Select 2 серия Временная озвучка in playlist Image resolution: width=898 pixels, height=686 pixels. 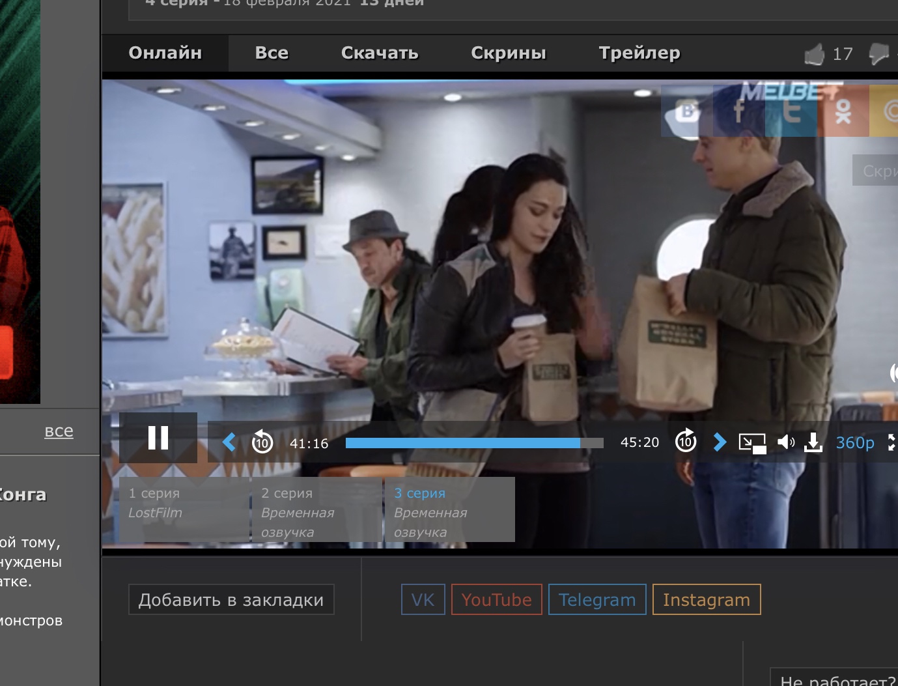point(317,509)
